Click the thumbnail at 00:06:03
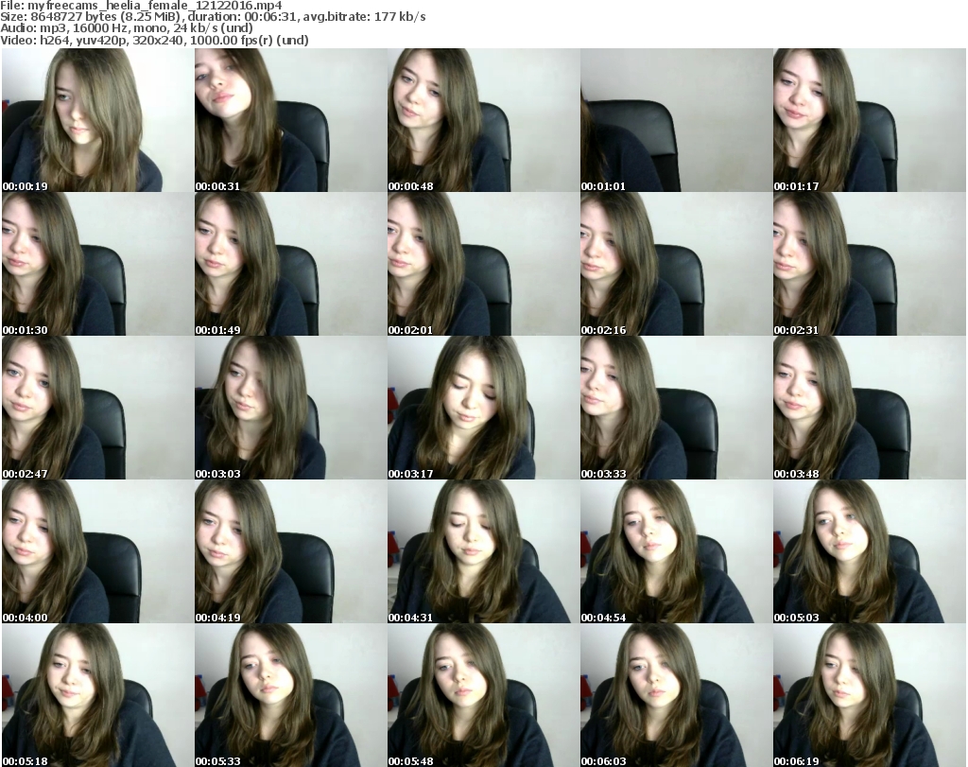Screen dimensions: 968x767 click(676, 695)
